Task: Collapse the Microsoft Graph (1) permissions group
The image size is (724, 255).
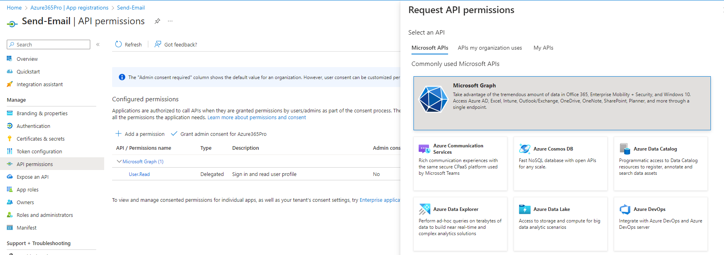Action: click(x=119, y=161)
